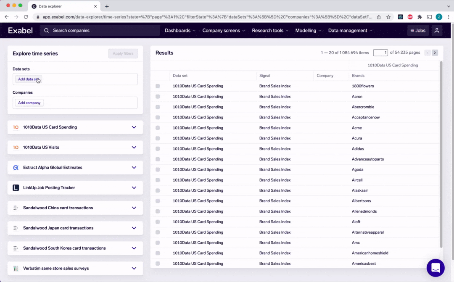The width and height of the screenshot is (454, 282).
Task: Click the Signal column header
Action: click(x=265, y=76)
